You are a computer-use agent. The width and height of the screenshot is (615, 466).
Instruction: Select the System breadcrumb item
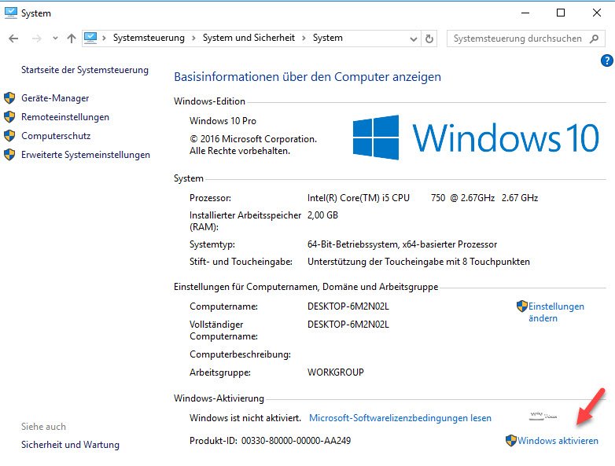pos(328,38)
